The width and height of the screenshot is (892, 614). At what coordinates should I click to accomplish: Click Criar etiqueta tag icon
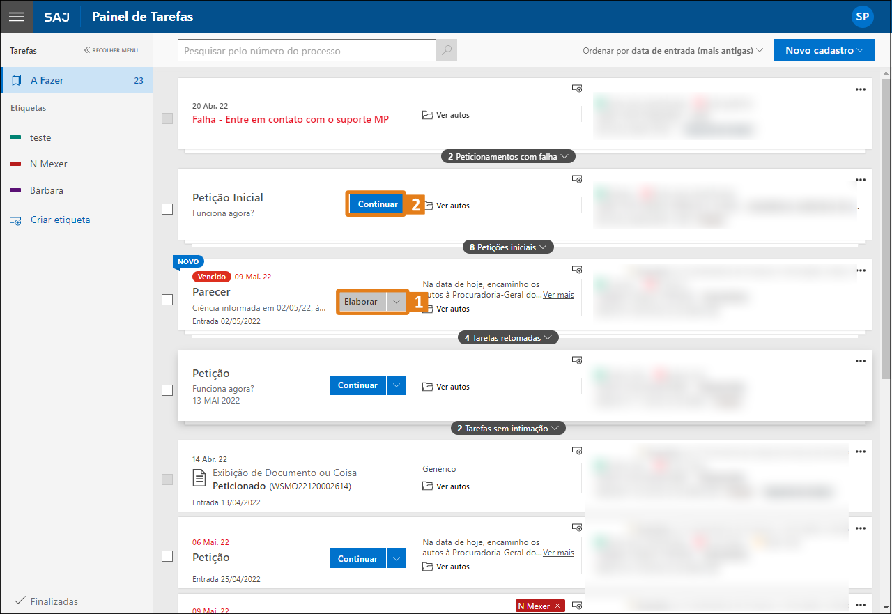click(15, 220)
